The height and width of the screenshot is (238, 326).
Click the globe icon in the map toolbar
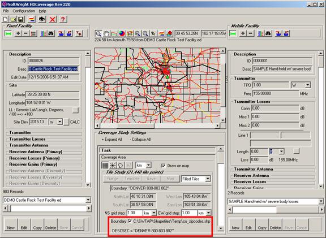pyautogui.click(x=122, y=33)
